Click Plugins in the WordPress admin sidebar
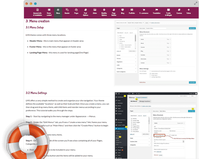Screen dimensions: 199x159 point(119,150)
